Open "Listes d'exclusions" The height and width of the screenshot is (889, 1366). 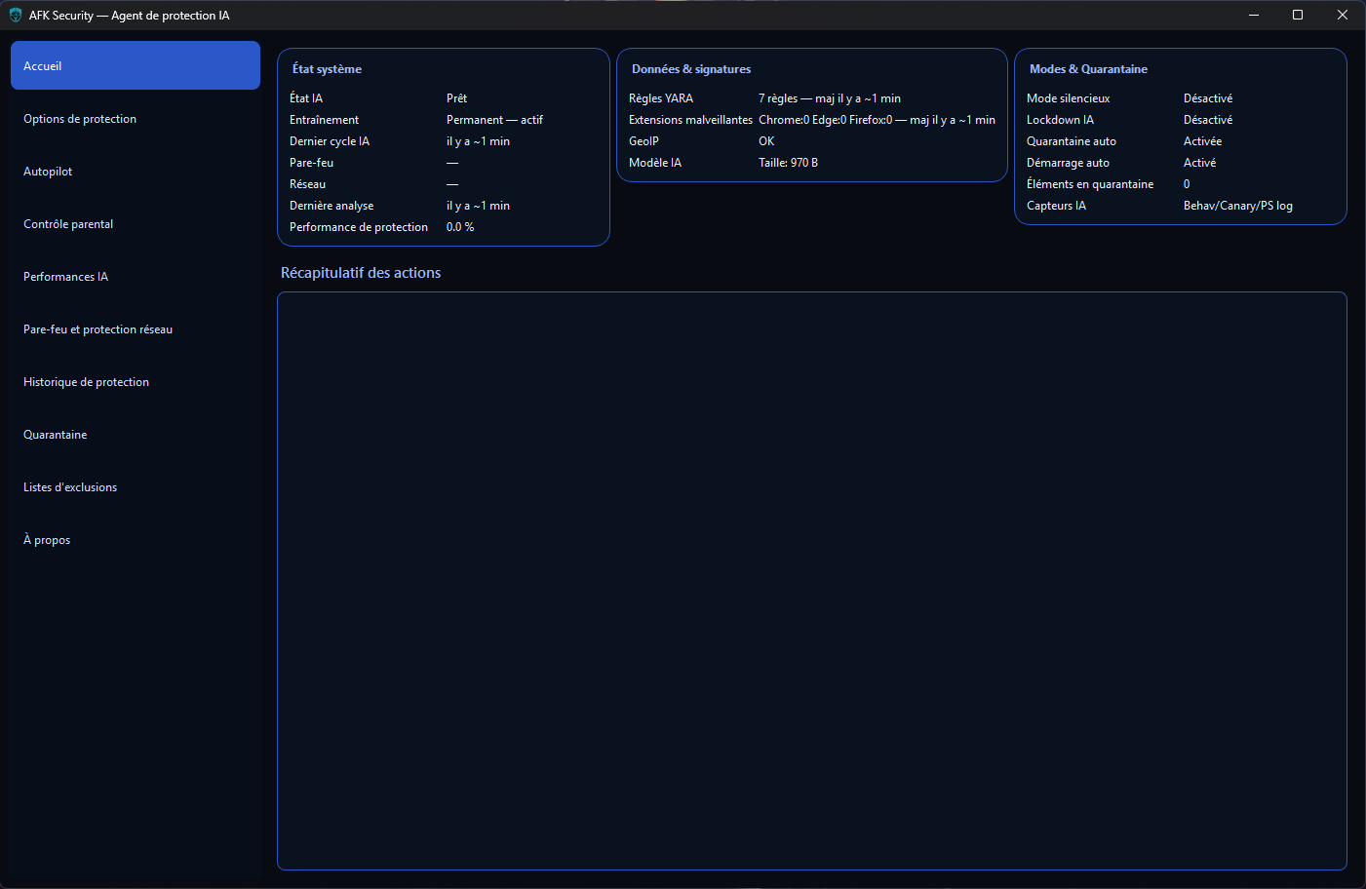pyautogui.click(x=69, y=486)
